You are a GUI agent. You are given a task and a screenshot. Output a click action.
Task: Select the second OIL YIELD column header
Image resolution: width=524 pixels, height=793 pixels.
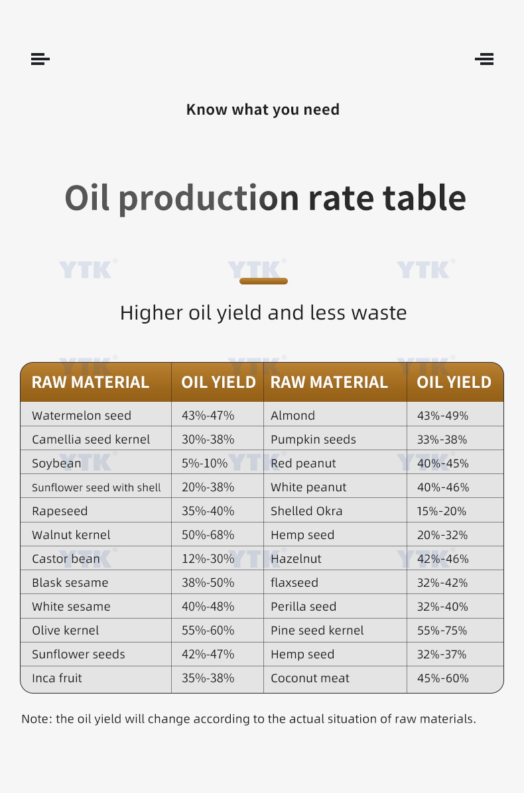[x=454, y=383]
